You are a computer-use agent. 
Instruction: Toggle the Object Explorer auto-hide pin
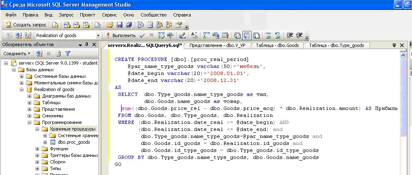(87, 45)
